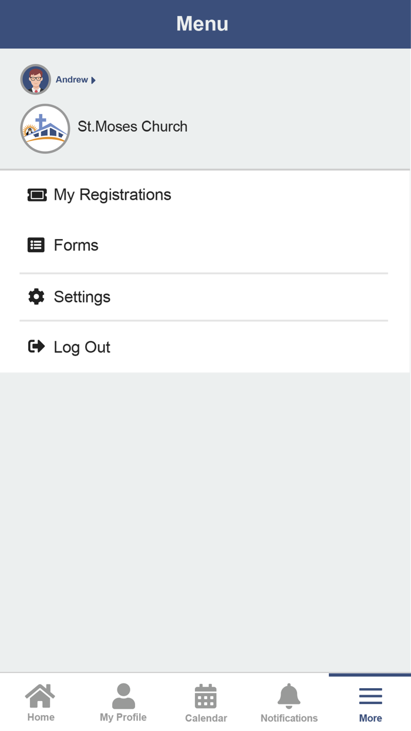This screenshot has width=411, height=731.
Task: Click the St.Moses Church name
Action: pos(133,127)
